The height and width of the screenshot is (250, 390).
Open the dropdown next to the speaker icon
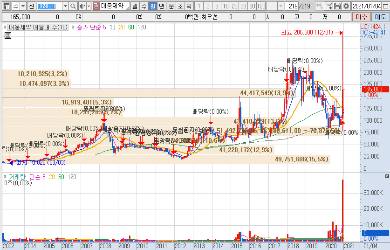pos(89,6)
